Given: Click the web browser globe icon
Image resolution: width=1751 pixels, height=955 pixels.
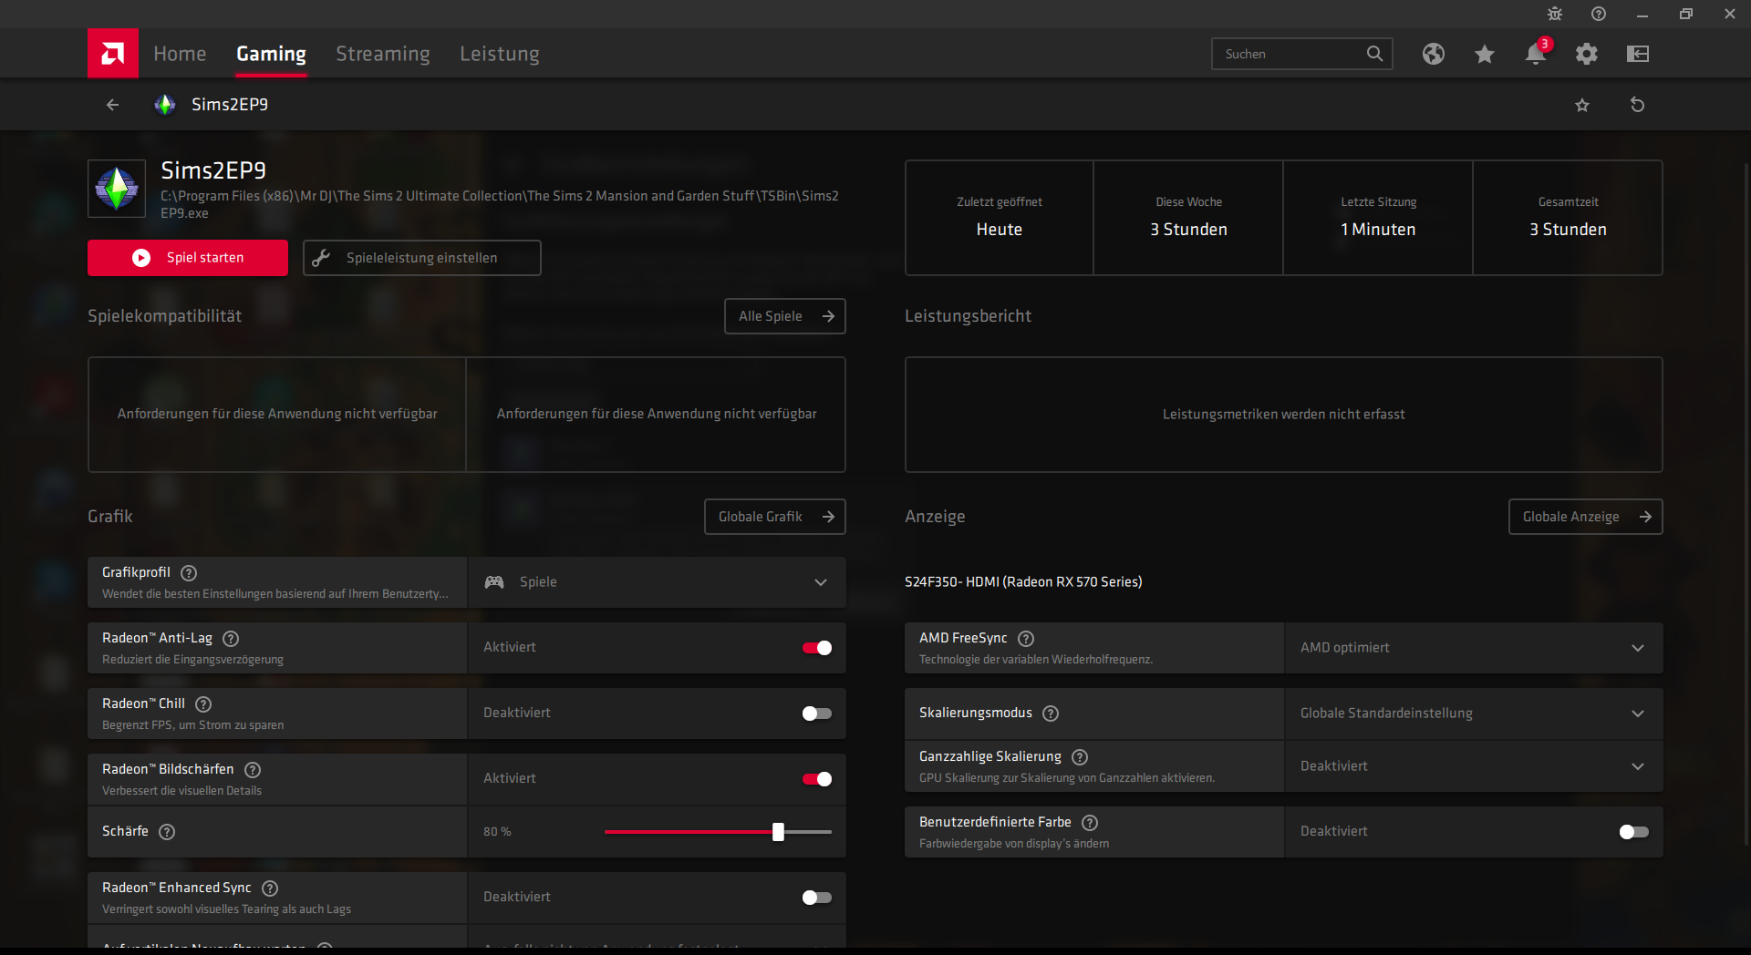Looking at the screenshot, I should (x=1434, y=55).
